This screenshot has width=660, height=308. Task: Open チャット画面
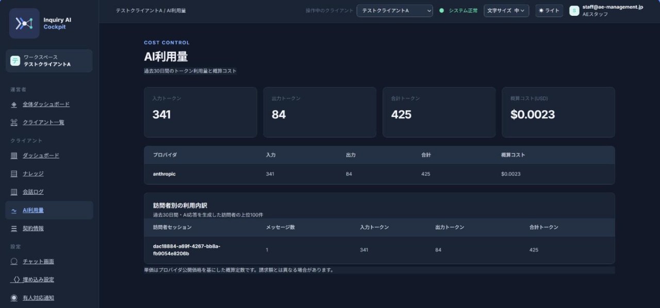point(38,262)
